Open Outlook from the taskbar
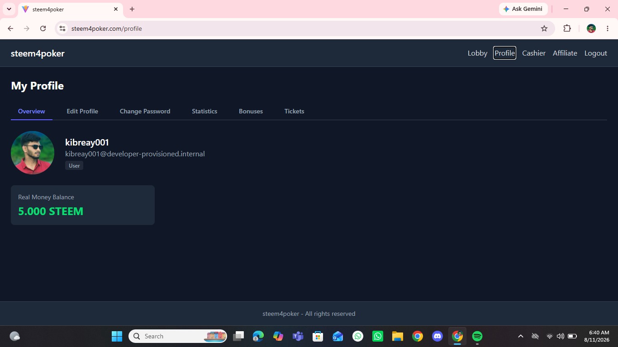This screenshot has width=618, height=347. point(338,336)
